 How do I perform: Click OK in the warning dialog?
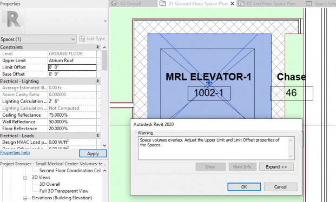click(244, 187)
